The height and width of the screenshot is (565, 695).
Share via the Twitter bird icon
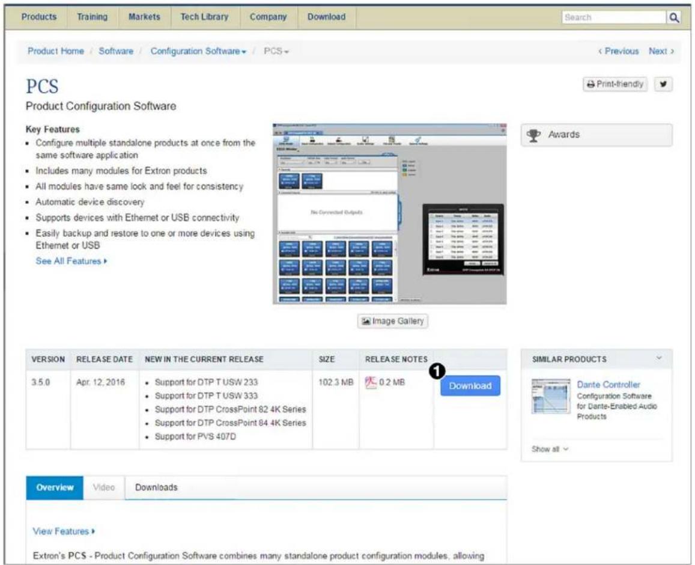tap(663, 84)
